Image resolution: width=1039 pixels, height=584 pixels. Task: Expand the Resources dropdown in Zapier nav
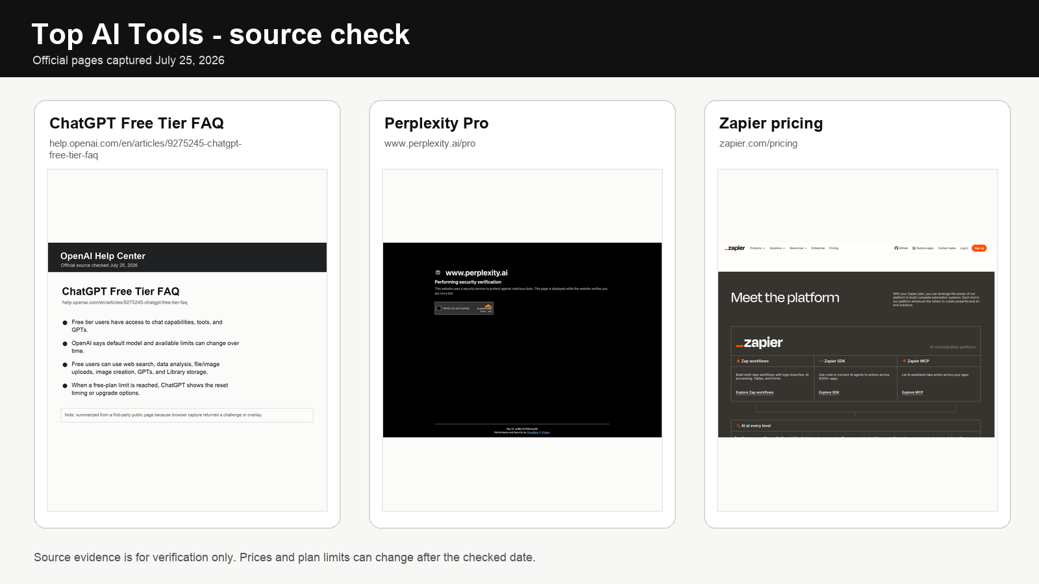[798, 248]
